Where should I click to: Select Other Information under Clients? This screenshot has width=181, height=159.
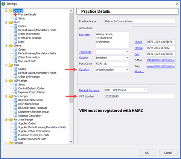click(x=29, y=57)
